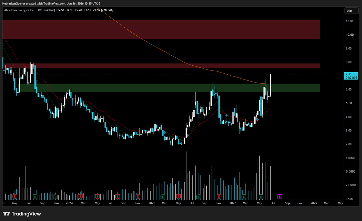Click the TradingView logo
Image resolution: width=362 pixels, height=221 pixels.
pyautogui.click(x=22, y=214)
